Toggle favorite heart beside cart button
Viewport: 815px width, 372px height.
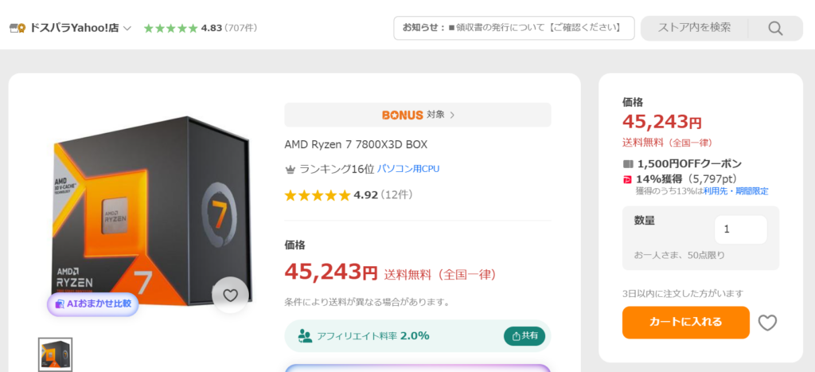[767, 323]
